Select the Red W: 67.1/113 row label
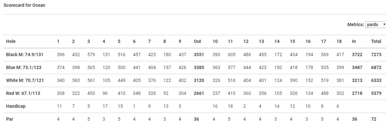Screen dimensions: 386x130 point(23,93)
